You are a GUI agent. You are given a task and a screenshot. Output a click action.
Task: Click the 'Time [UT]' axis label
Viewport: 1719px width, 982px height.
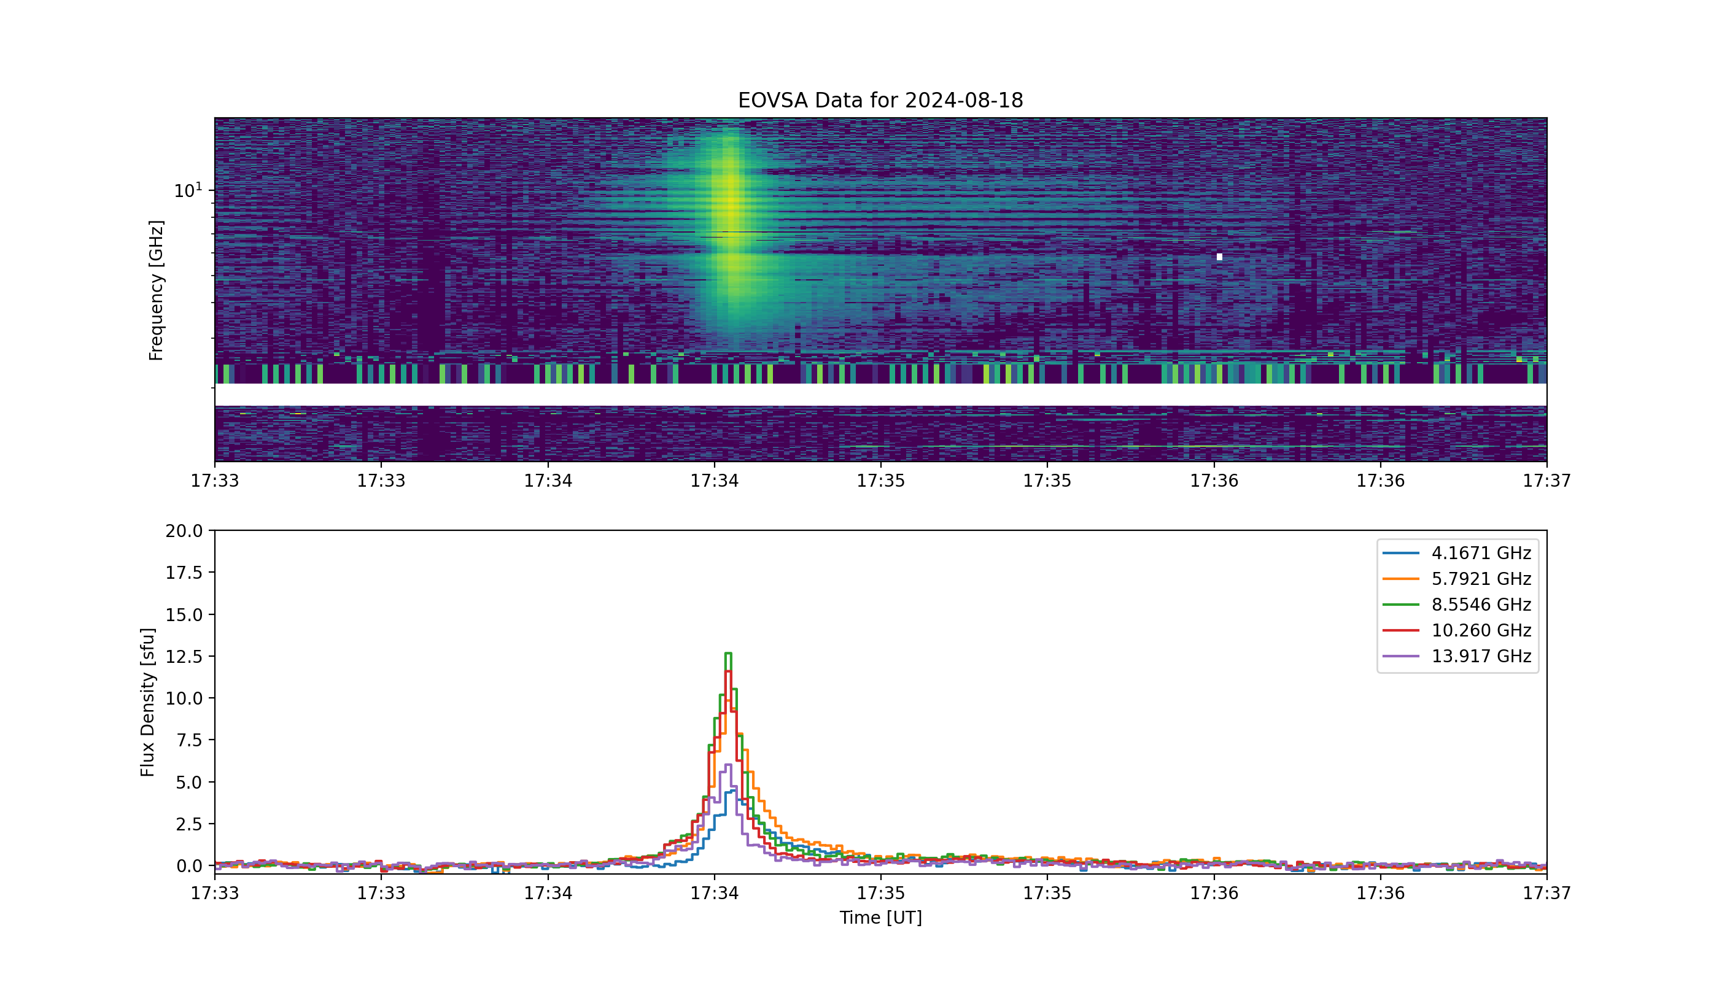880,918
